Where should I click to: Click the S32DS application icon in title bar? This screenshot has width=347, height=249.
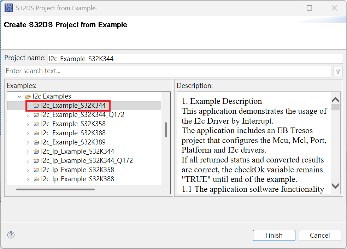click(9, 8)
